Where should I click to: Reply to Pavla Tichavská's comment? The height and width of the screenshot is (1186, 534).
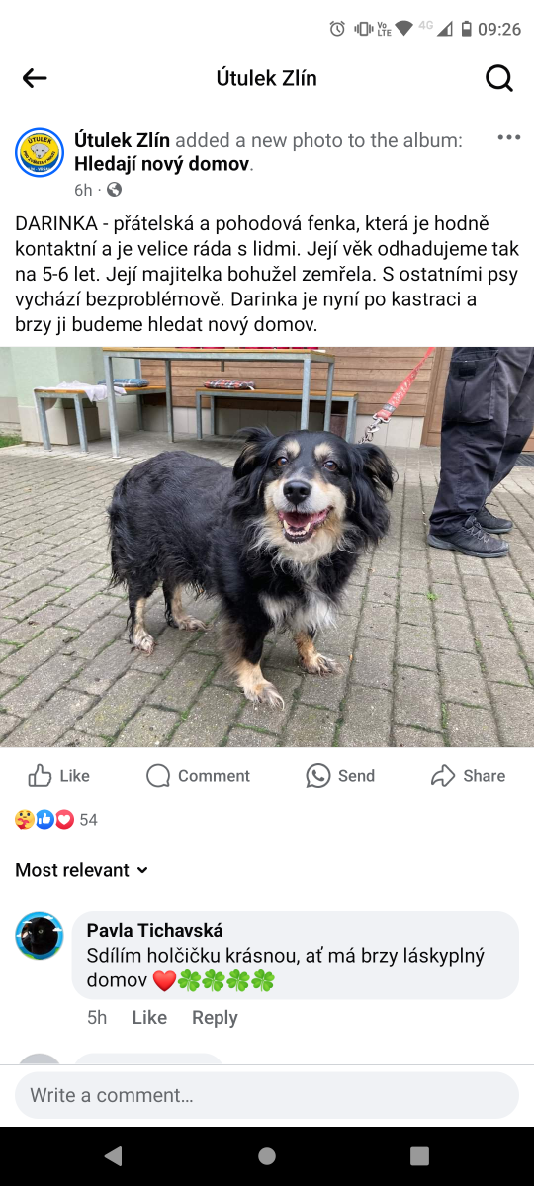(215, 1017)
